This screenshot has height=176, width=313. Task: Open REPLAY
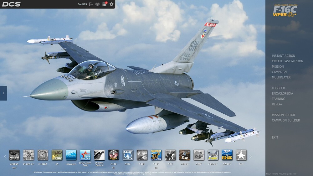(x=277, y=104)
